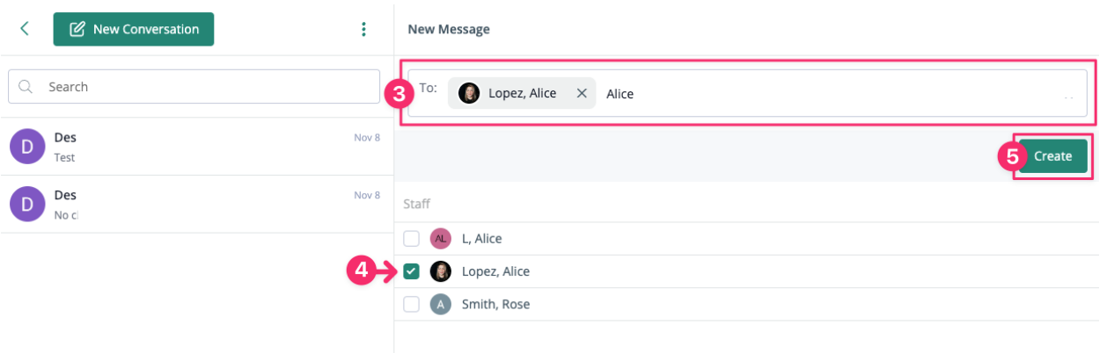
Task: Click Lopez, Alice recipient chip photo
Action: [x=469, y=93]
